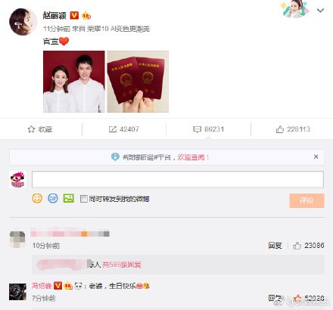This screenshot has height=310, width=333.
Task: Open the verified V badge beside 赵丽颖
Action: (x=74, y=16)
